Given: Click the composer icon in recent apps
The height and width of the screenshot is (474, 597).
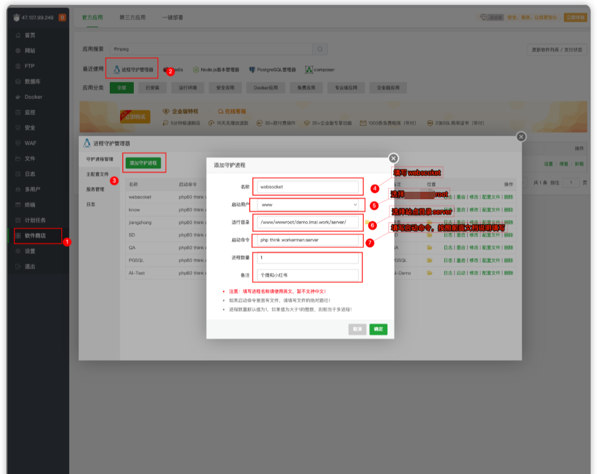Looking at the screenshot, I should pyautogui.click(x=309, y=70).
